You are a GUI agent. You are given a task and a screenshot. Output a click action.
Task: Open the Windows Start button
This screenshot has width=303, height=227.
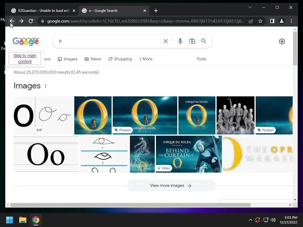tap(9, 220)
